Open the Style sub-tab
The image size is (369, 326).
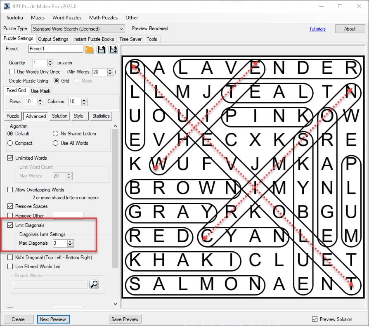[x=78, y=116]
